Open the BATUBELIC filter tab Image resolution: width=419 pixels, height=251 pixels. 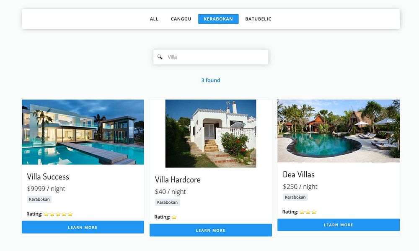click(258, 19)
